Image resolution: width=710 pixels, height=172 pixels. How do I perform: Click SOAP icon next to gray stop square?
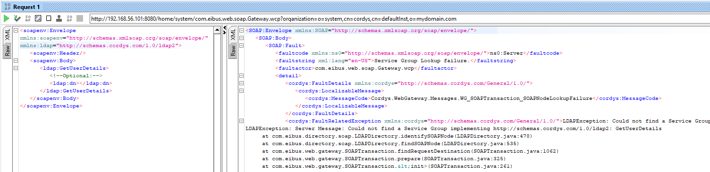coord(69,18)
